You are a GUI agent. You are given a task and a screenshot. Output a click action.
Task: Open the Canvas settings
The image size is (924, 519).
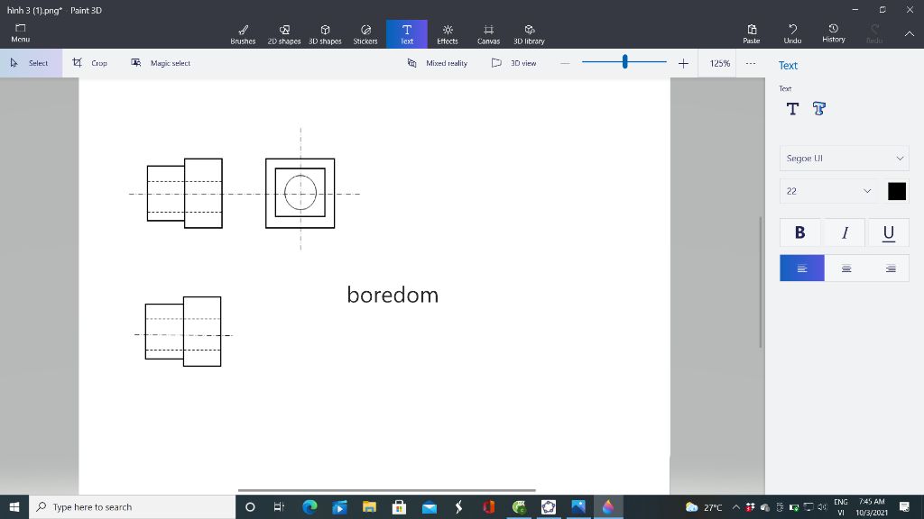(x=488, y=34)
